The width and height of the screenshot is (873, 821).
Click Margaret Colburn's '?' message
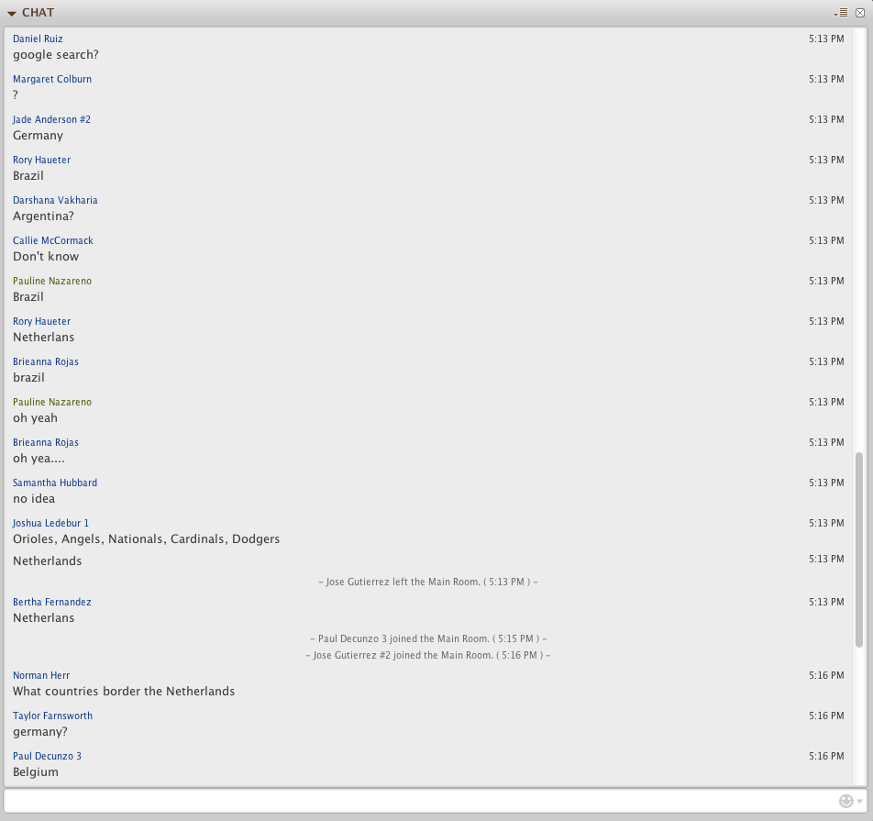[16, 94]
